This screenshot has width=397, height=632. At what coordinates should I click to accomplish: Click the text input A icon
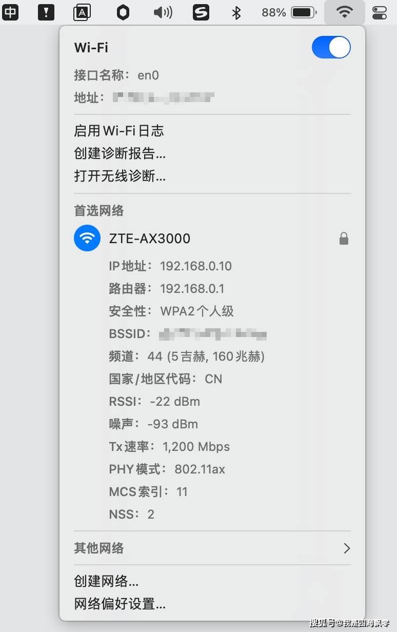(82, 12)
